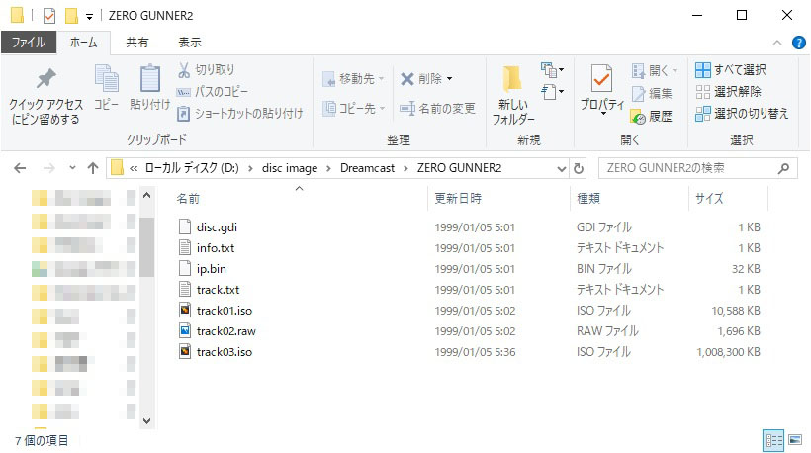Click the navigation pane scroll down arrow
Viewport: 811px width, 453px height.
coord(147,421)
